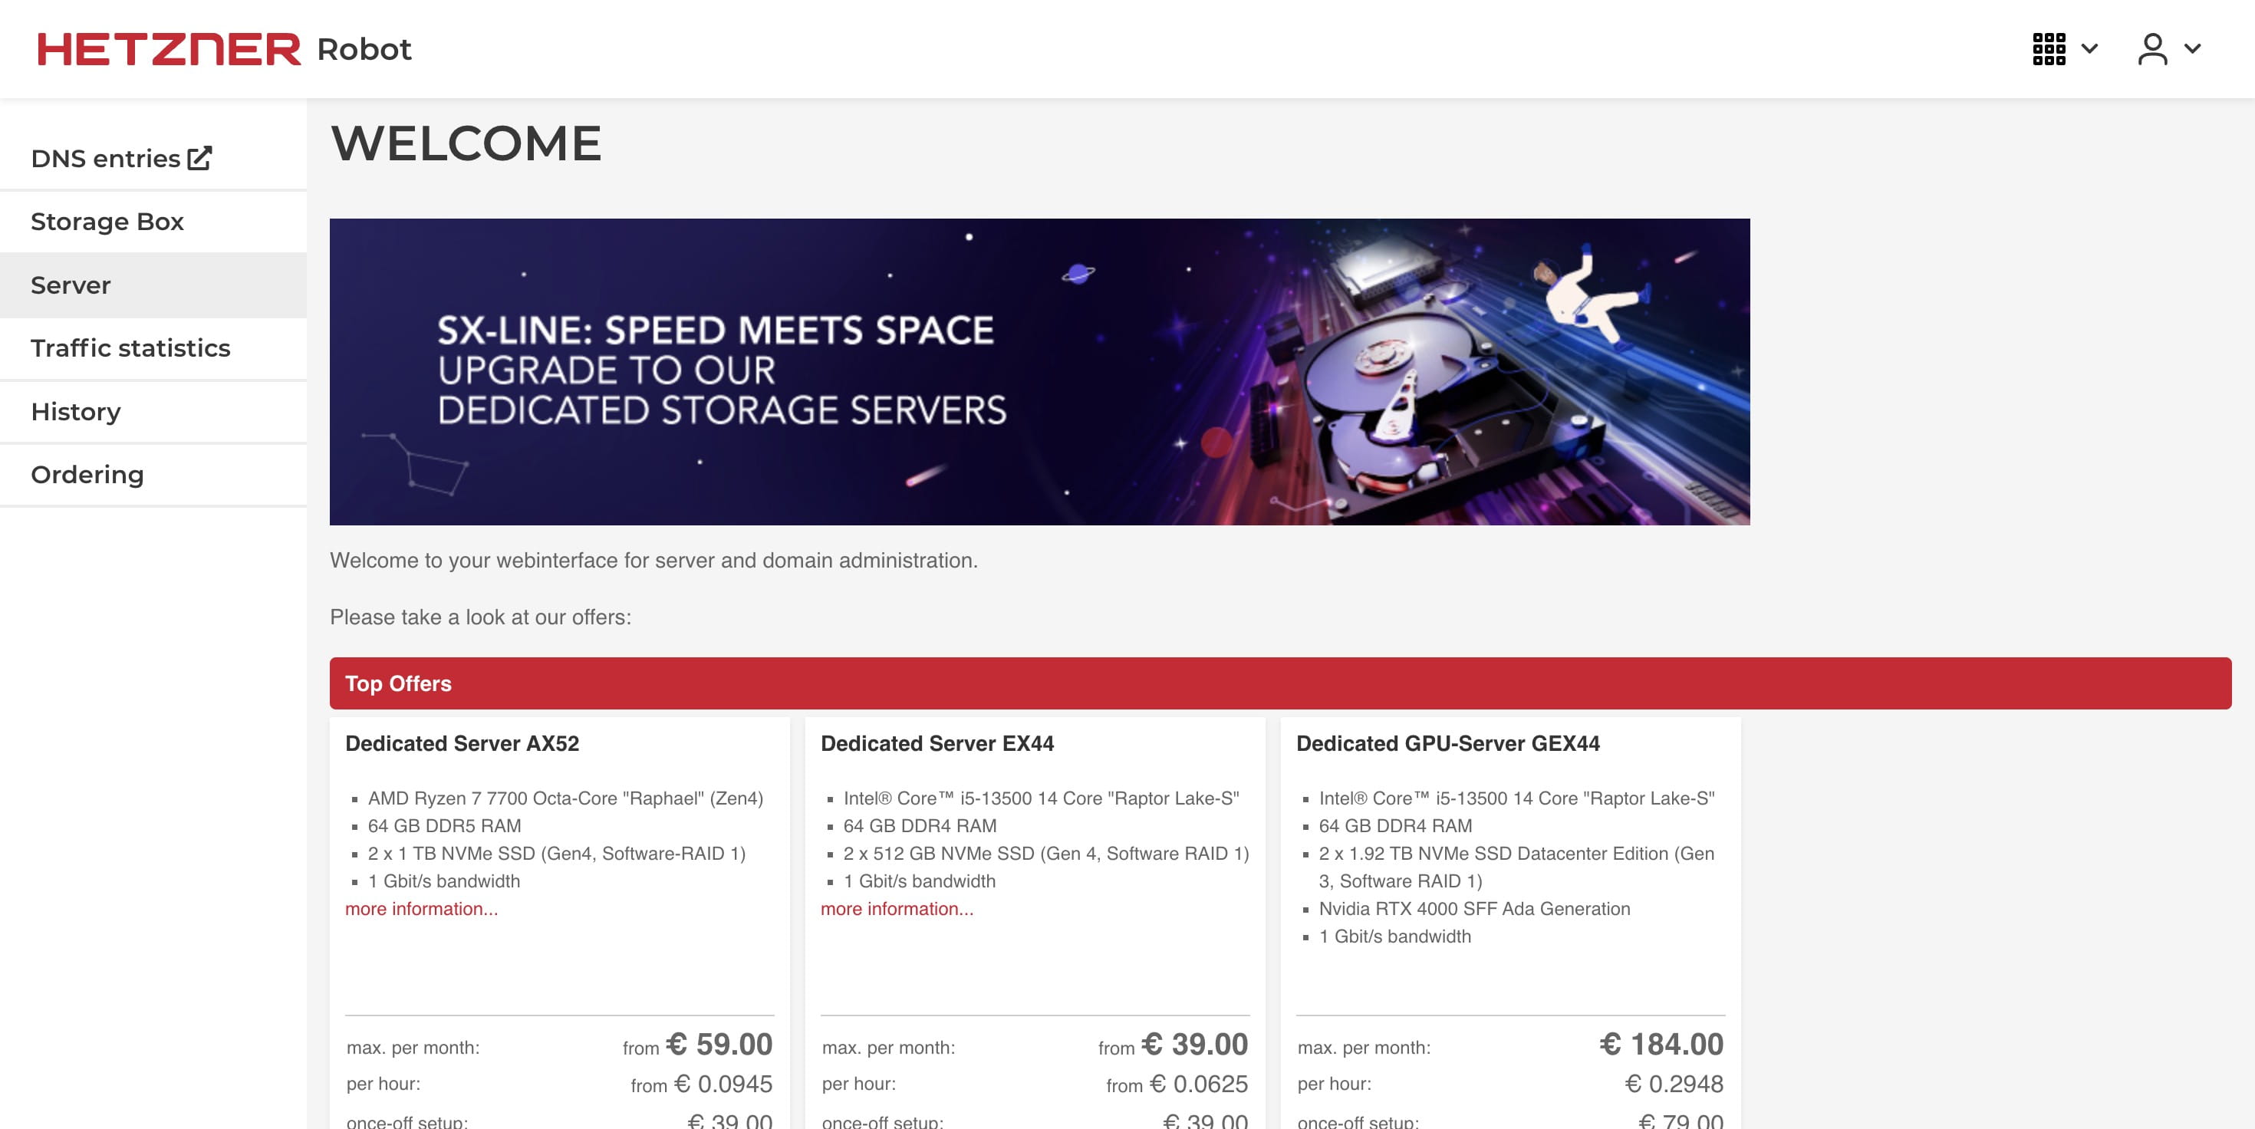
Task: Click the Top Offers header bar
Action: click(1280, 683)
